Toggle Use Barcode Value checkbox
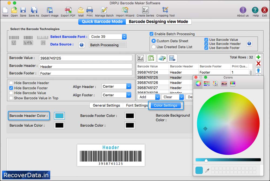Image resolution: width=270 pixels, height=181 pixels. (x=206, y=40)
